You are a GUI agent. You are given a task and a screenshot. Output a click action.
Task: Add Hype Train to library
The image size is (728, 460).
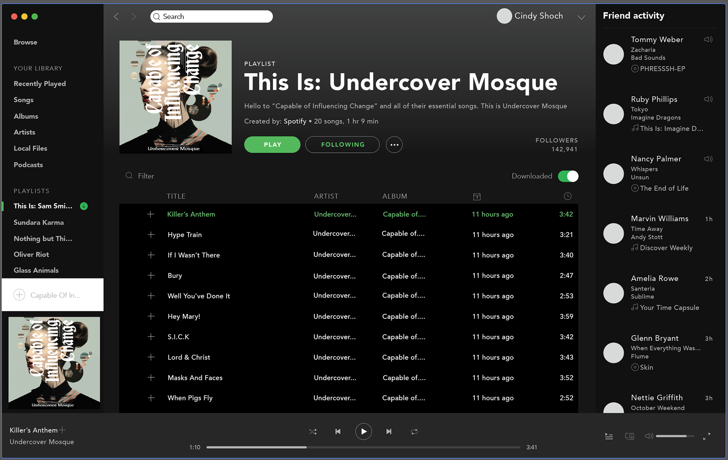[151, 235]
